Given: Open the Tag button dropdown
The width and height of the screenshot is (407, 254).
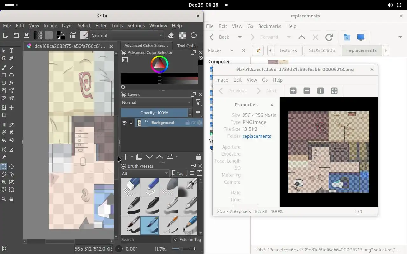Looking at the screenshot, I should click(179, 173).
